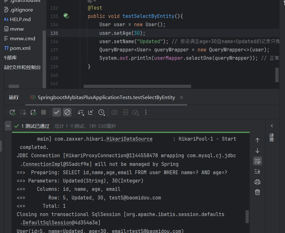Click user.setAge(30) code line
Screen dimensions: 285x233
122,33
